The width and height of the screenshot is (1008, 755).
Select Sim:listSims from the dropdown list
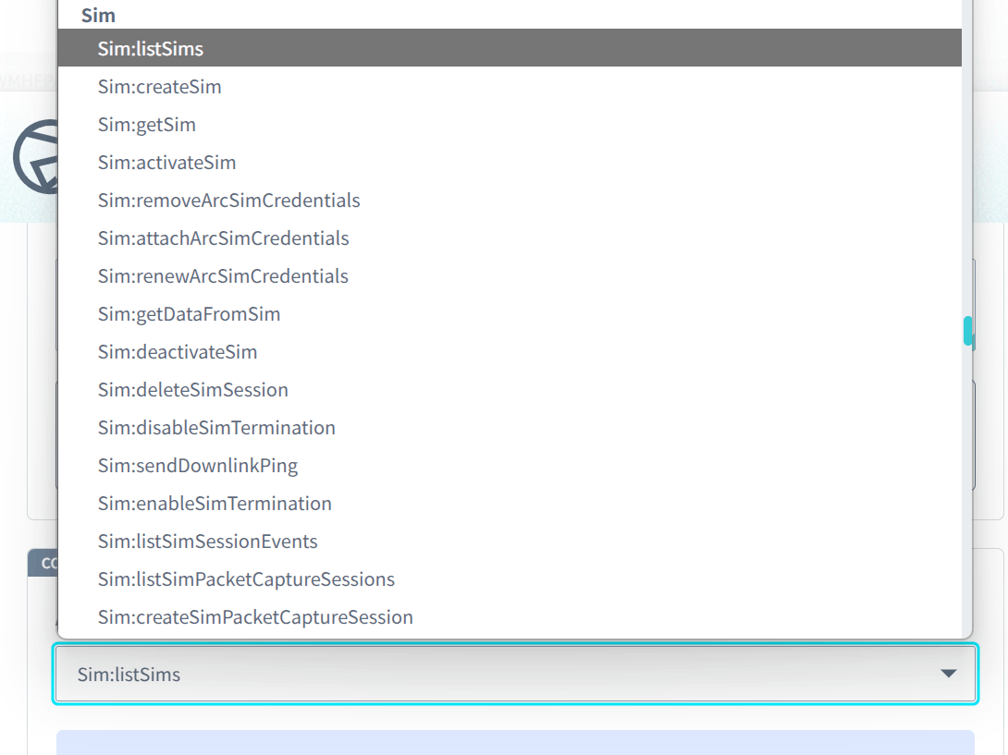click(151, 48)
